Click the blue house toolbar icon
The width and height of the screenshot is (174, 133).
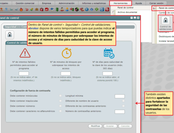tap(52, 9)
